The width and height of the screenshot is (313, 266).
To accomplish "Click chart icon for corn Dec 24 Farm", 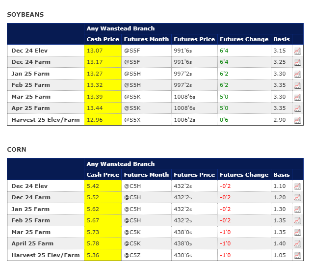I will click(x=297, y=198).
